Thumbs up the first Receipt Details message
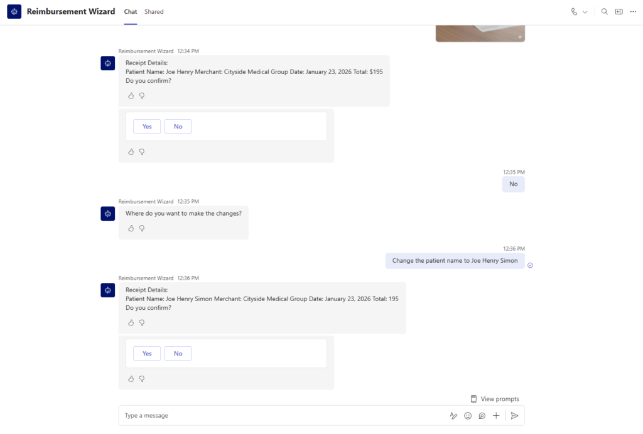The width and height of the screenshot is (643, 434). 131,96
